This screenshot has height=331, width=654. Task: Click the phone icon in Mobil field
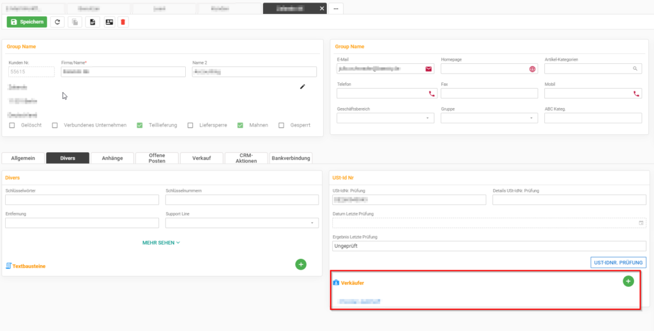coord(636,94)
